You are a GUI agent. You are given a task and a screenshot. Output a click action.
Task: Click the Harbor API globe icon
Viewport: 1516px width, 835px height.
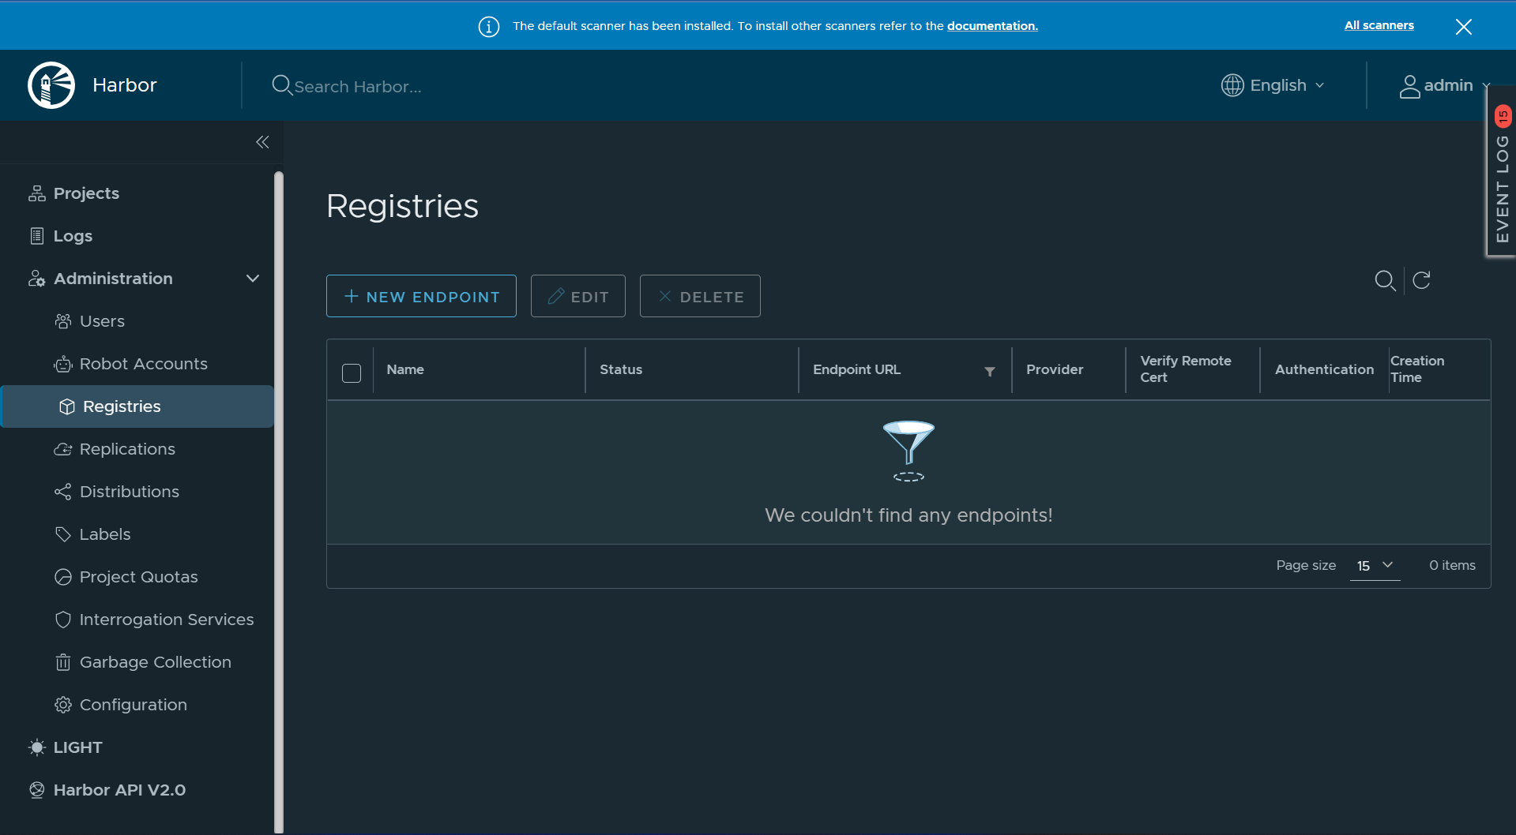tap(37, 790)
